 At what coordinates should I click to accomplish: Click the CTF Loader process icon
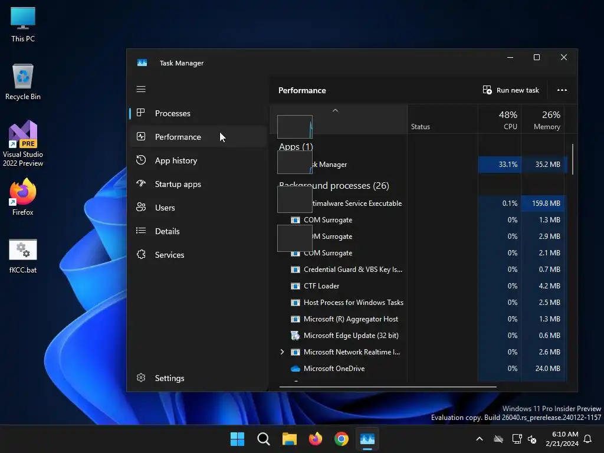(x=296, y=286)
